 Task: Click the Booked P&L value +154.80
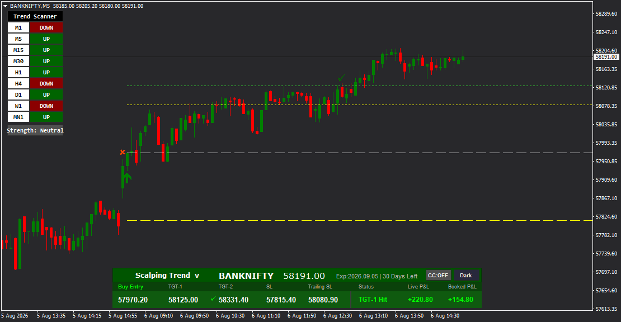tap(460, 300)
